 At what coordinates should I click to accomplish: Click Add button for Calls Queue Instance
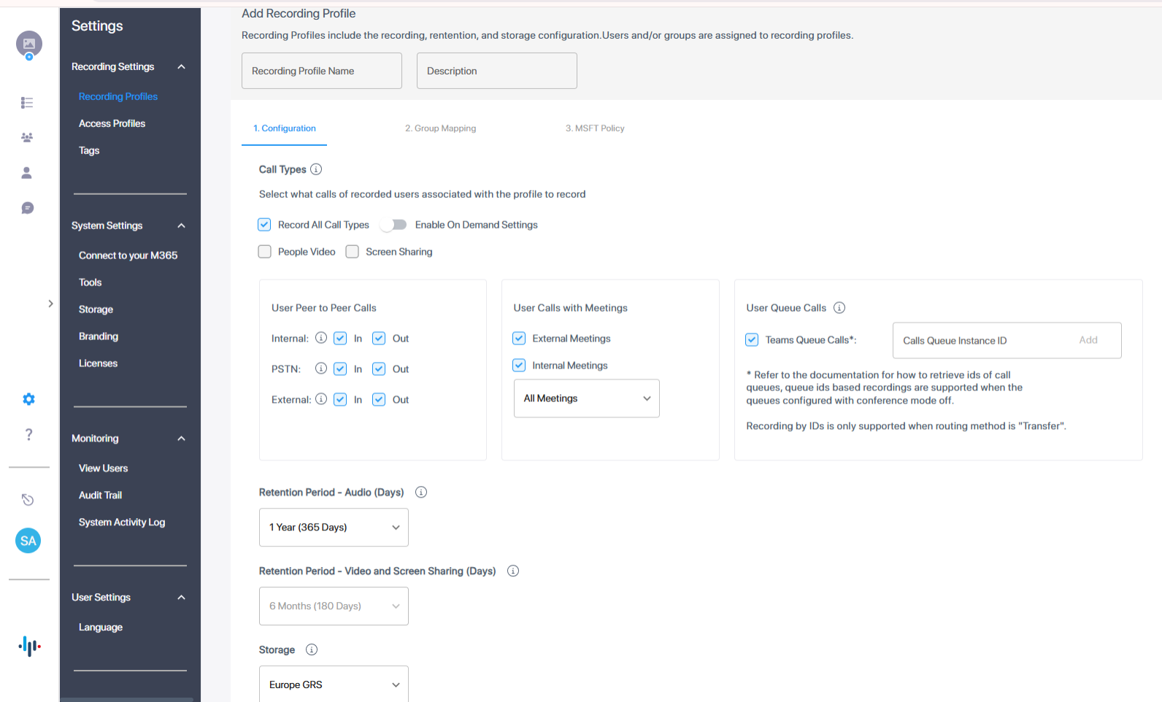[x=1088, y=340]
